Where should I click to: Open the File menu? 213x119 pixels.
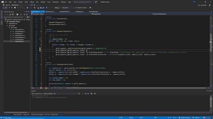point(6,2)
